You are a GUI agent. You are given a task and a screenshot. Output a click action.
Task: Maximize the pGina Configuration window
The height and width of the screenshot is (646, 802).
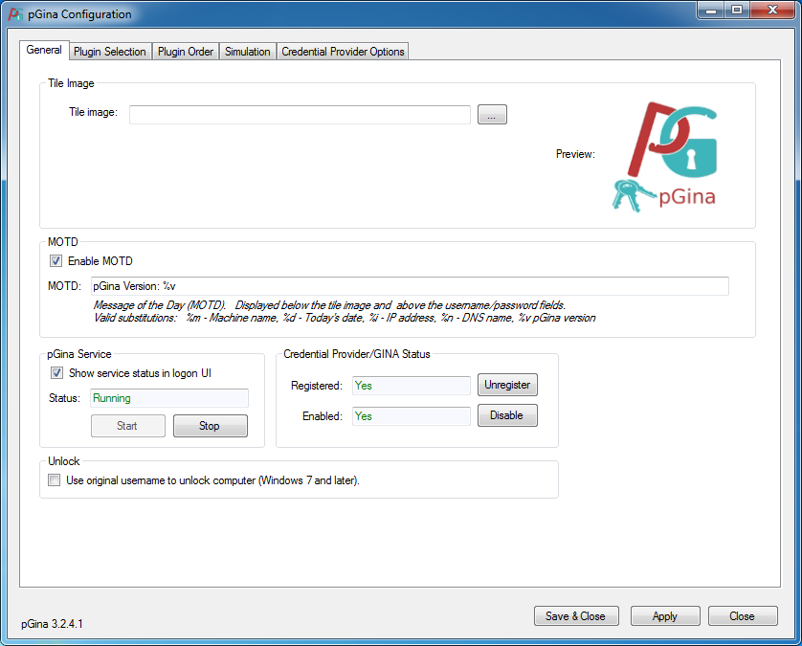click(x=737, y=10)
